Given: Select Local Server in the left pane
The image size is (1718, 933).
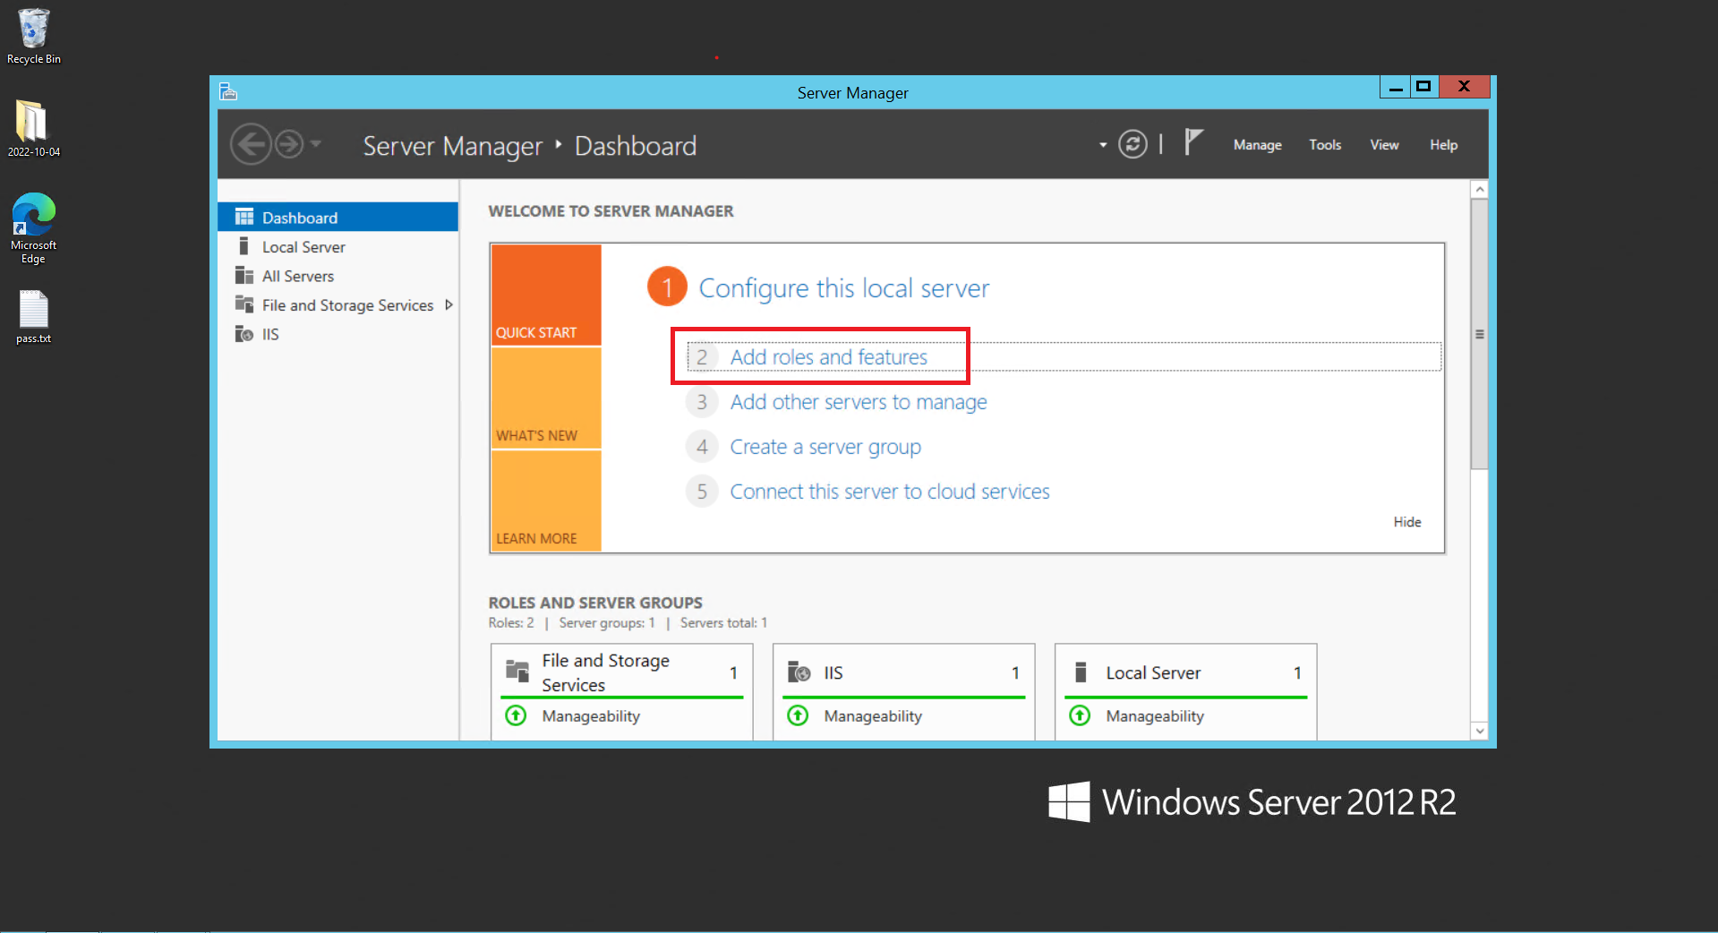Looking at the screenshot, I should coord(338,247).
